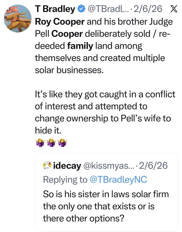
Task: Open T Bradley's profile avatar
Action: [18, 18]
